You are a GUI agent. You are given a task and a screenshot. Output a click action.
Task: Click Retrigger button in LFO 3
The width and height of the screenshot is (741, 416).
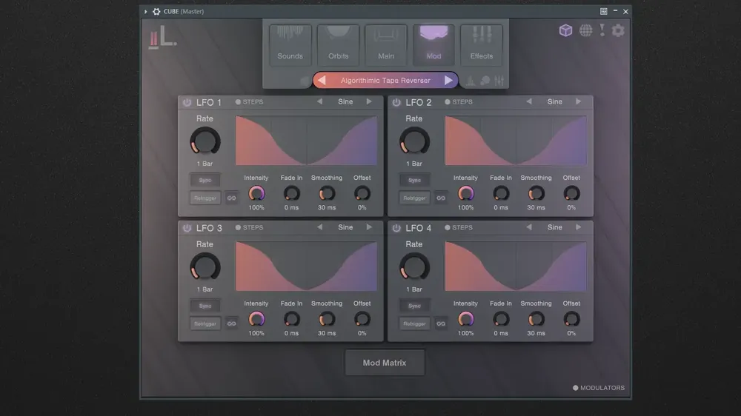205,323
